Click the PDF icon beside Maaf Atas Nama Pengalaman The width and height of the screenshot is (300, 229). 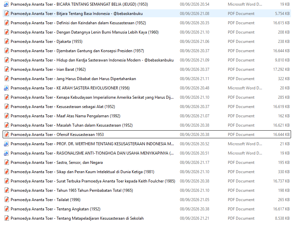(7, 116)
